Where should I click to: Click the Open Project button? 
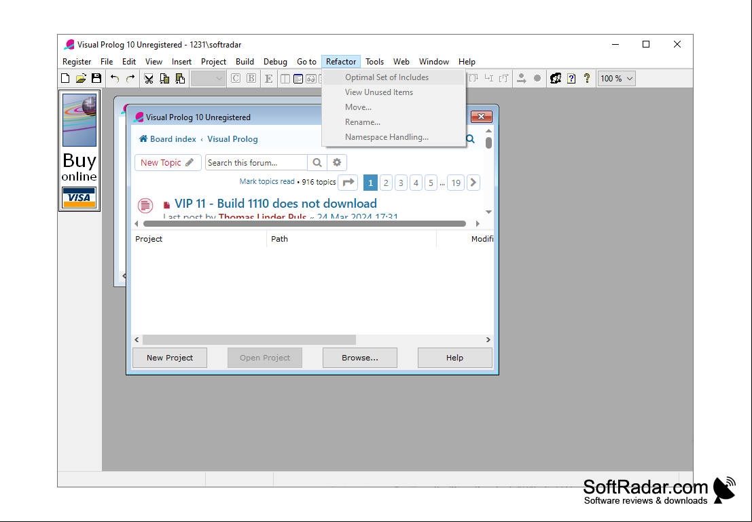(265, 358)
